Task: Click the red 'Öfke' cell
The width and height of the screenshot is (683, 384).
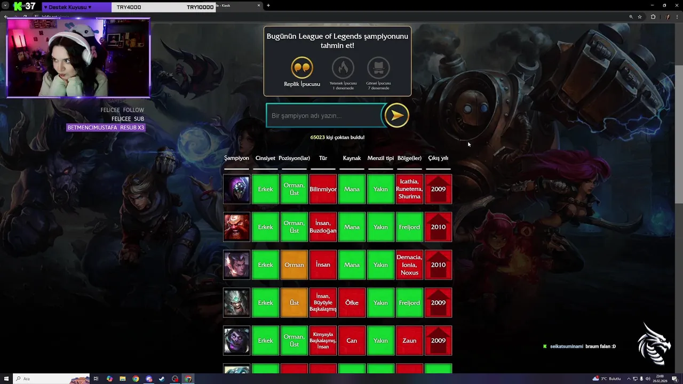Action: click(352, 303)
